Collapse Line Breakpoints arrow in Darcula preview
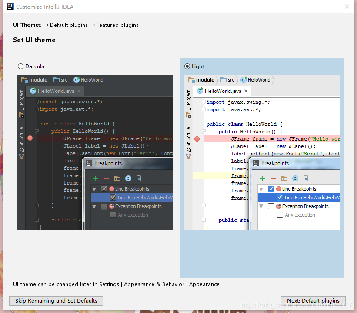The image size is (357, 313). pyautogui.click(x=94, y=189)
